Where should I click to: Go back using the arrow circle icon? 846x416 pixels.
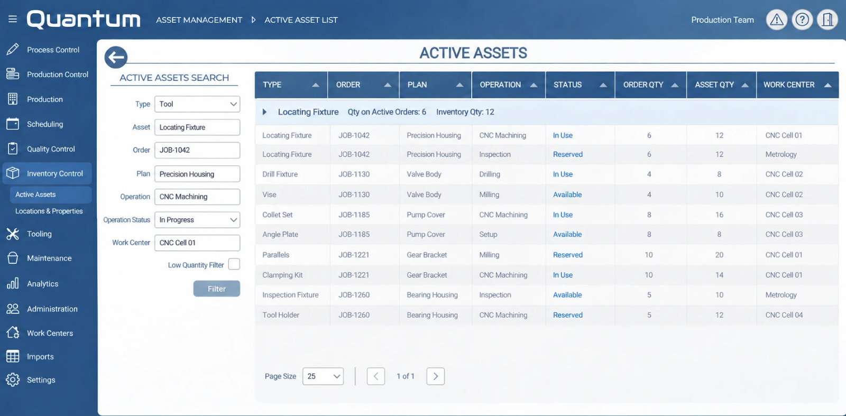click(x=116, y=57)
